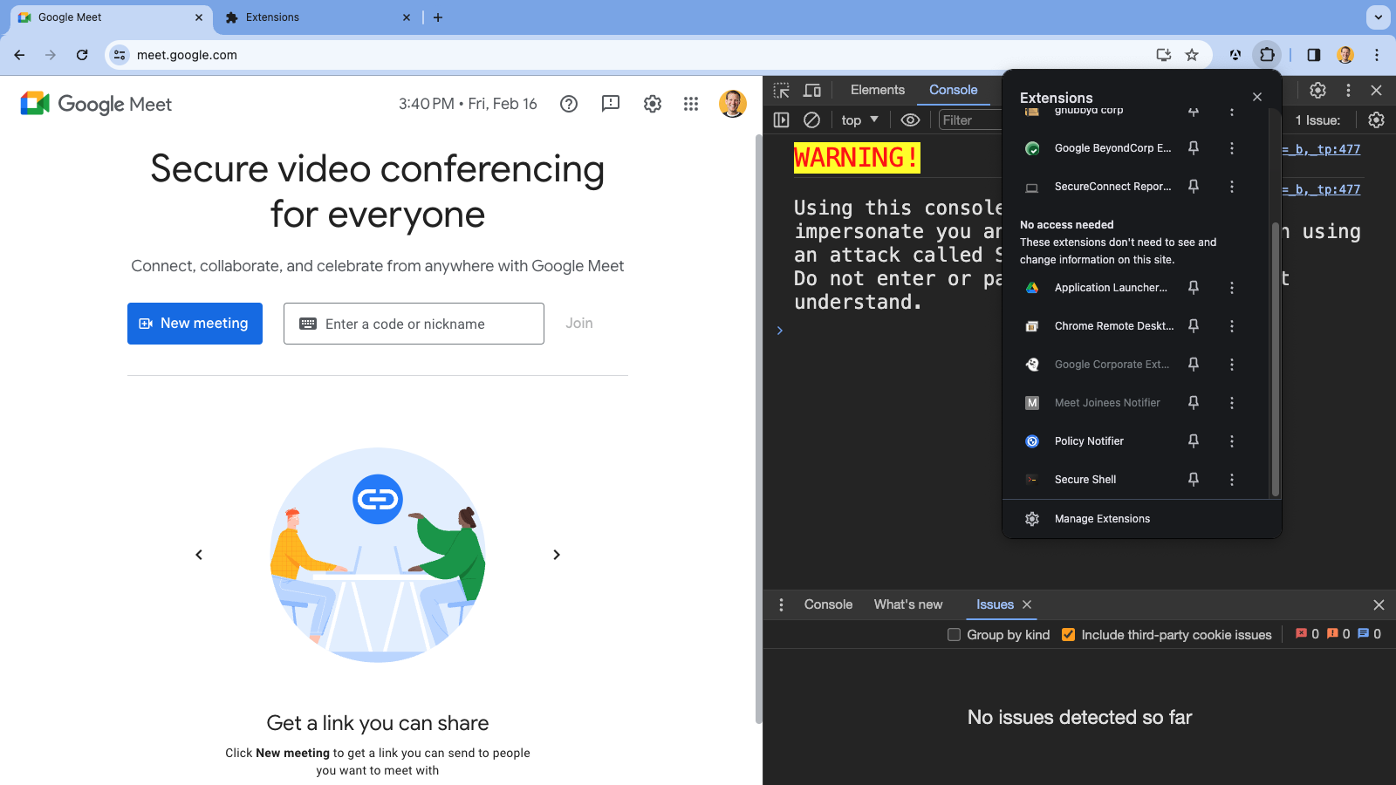The height and width of the screenshot is (785, 1396).
Task: Uncheck Include third-party cookie issues
Action: [x=1068, y=635]
